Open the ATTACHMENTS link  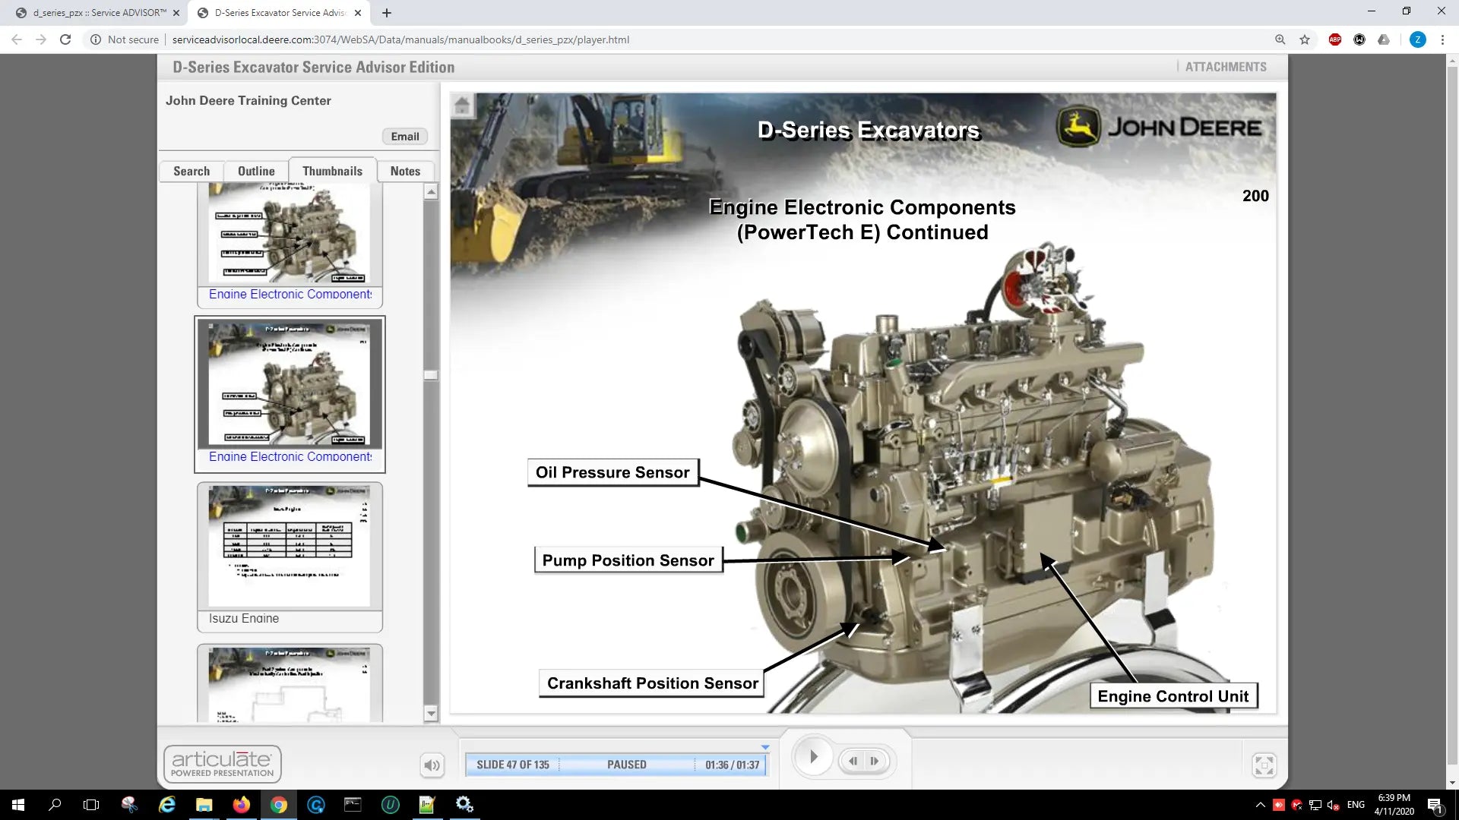(x=1225, y=67)
